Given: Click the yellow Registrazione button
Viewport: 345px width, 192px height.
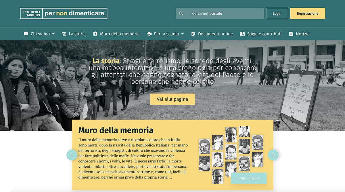Looking at the screenshot, I should coord(308,13).
